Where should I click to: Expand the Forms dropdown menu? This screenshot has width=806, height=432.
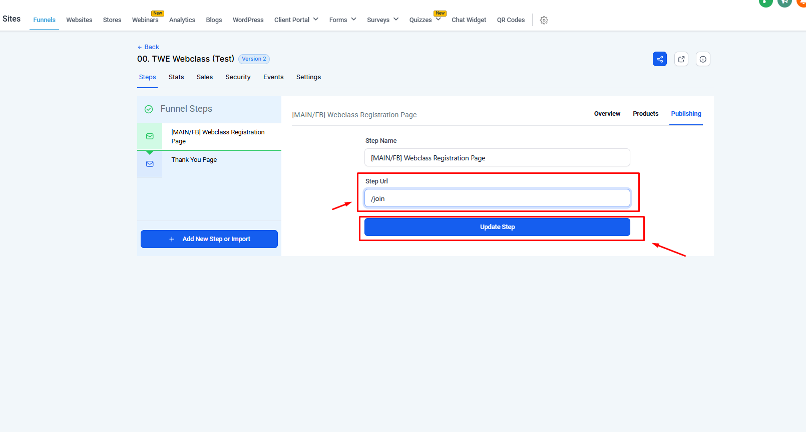[x=342, y=20]
